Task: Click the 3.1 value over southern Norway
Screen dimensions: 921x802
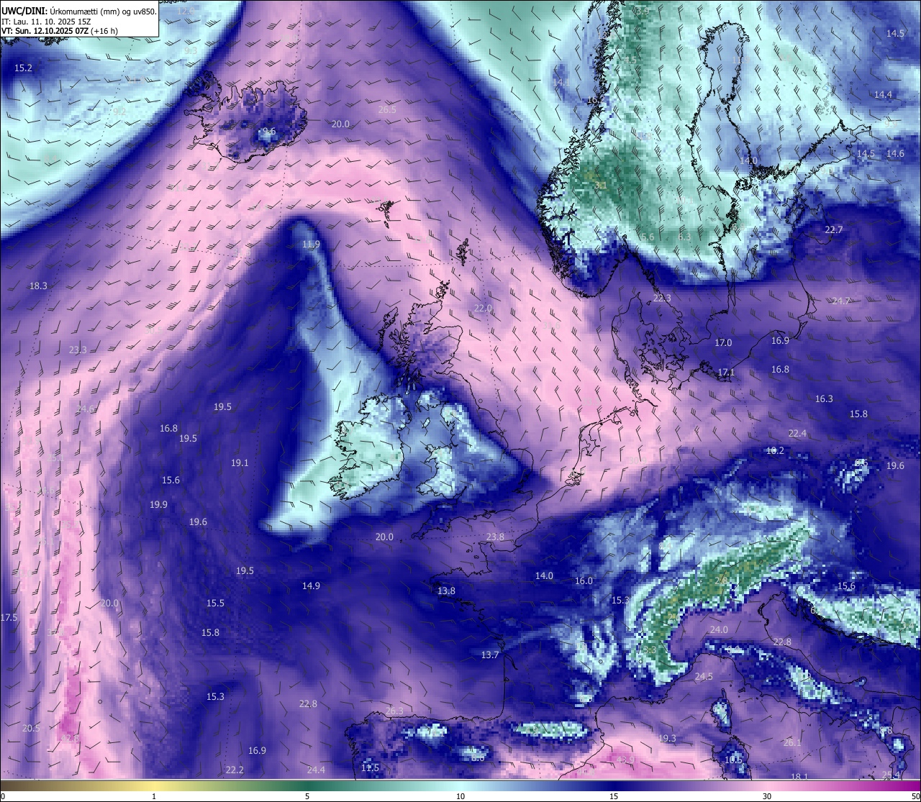Action: point(601,186)
